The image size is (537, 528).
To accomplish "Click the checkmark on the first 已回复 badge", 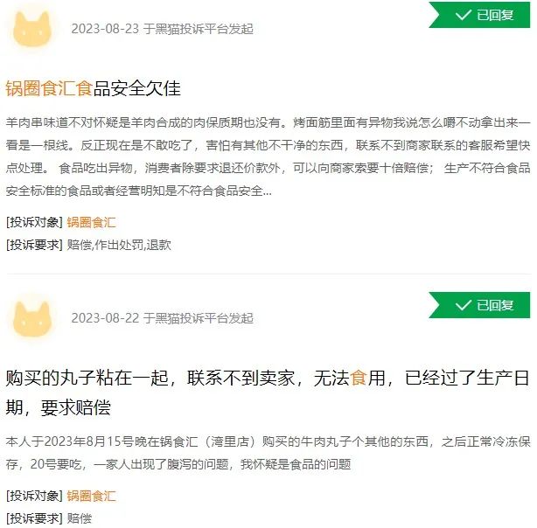I will 463,15.
